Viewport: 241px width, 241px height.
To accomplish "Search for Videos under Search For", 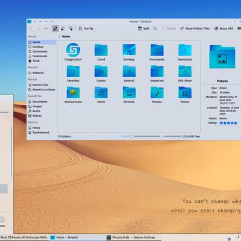I will click(x=42, y=116).
